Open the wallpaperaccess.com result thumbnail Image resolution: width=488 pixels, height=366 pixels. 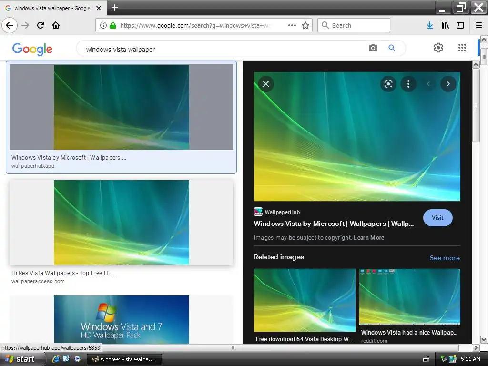coord(121,223)
